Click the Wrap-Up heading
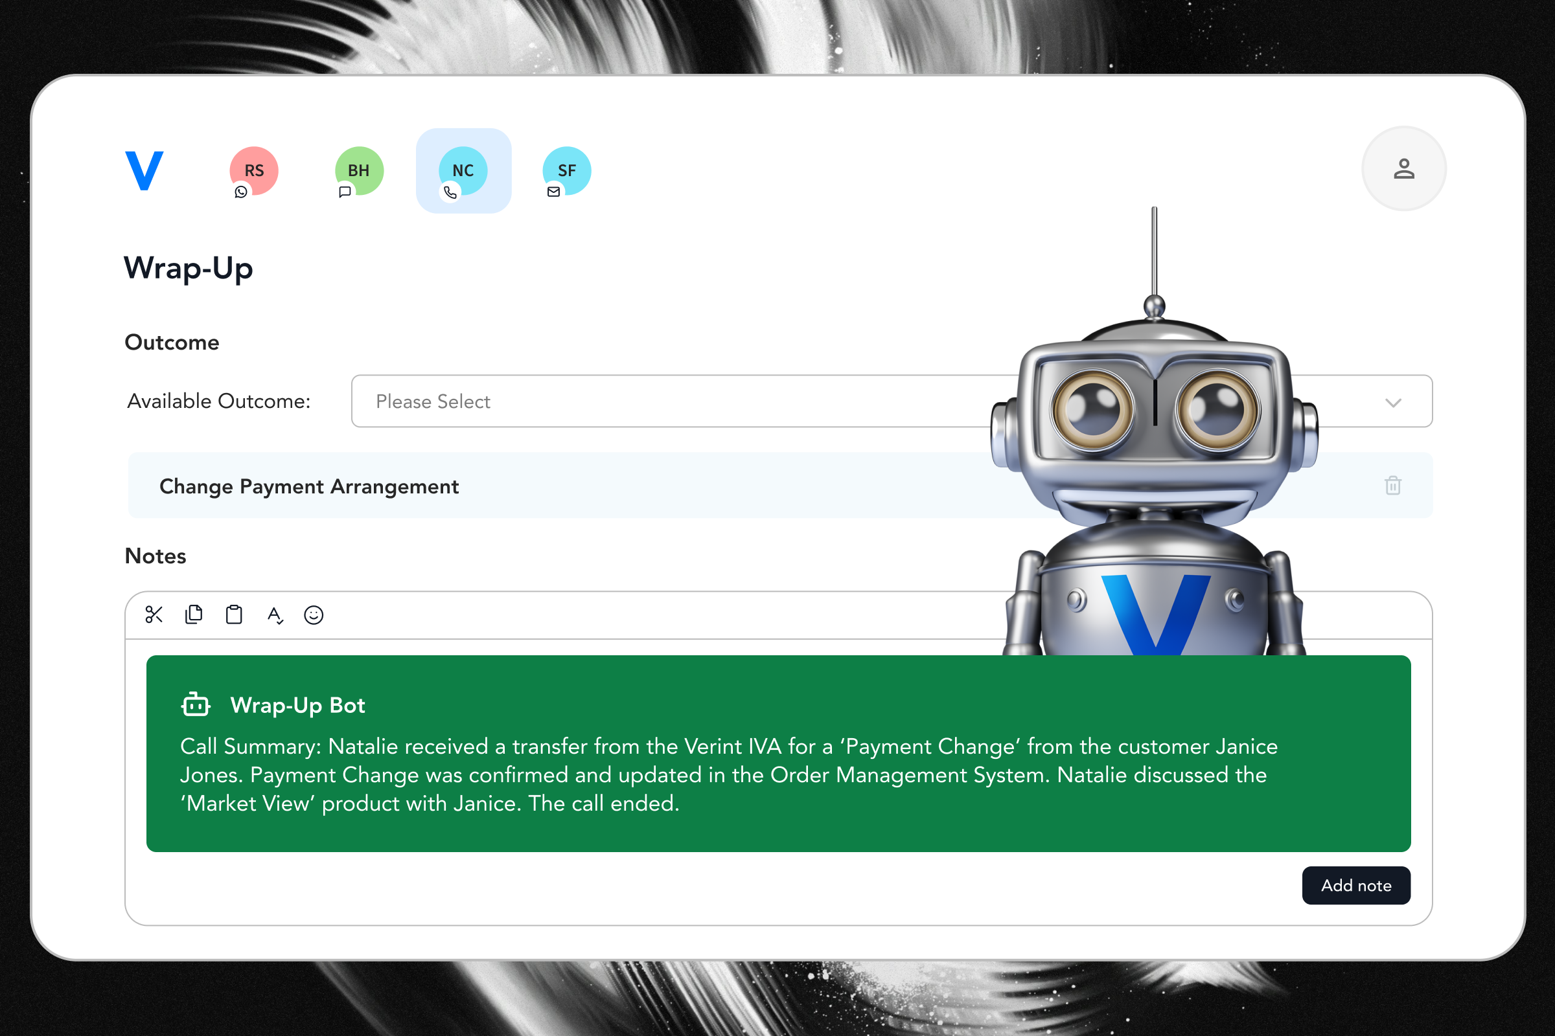 [x=189, y=268]
